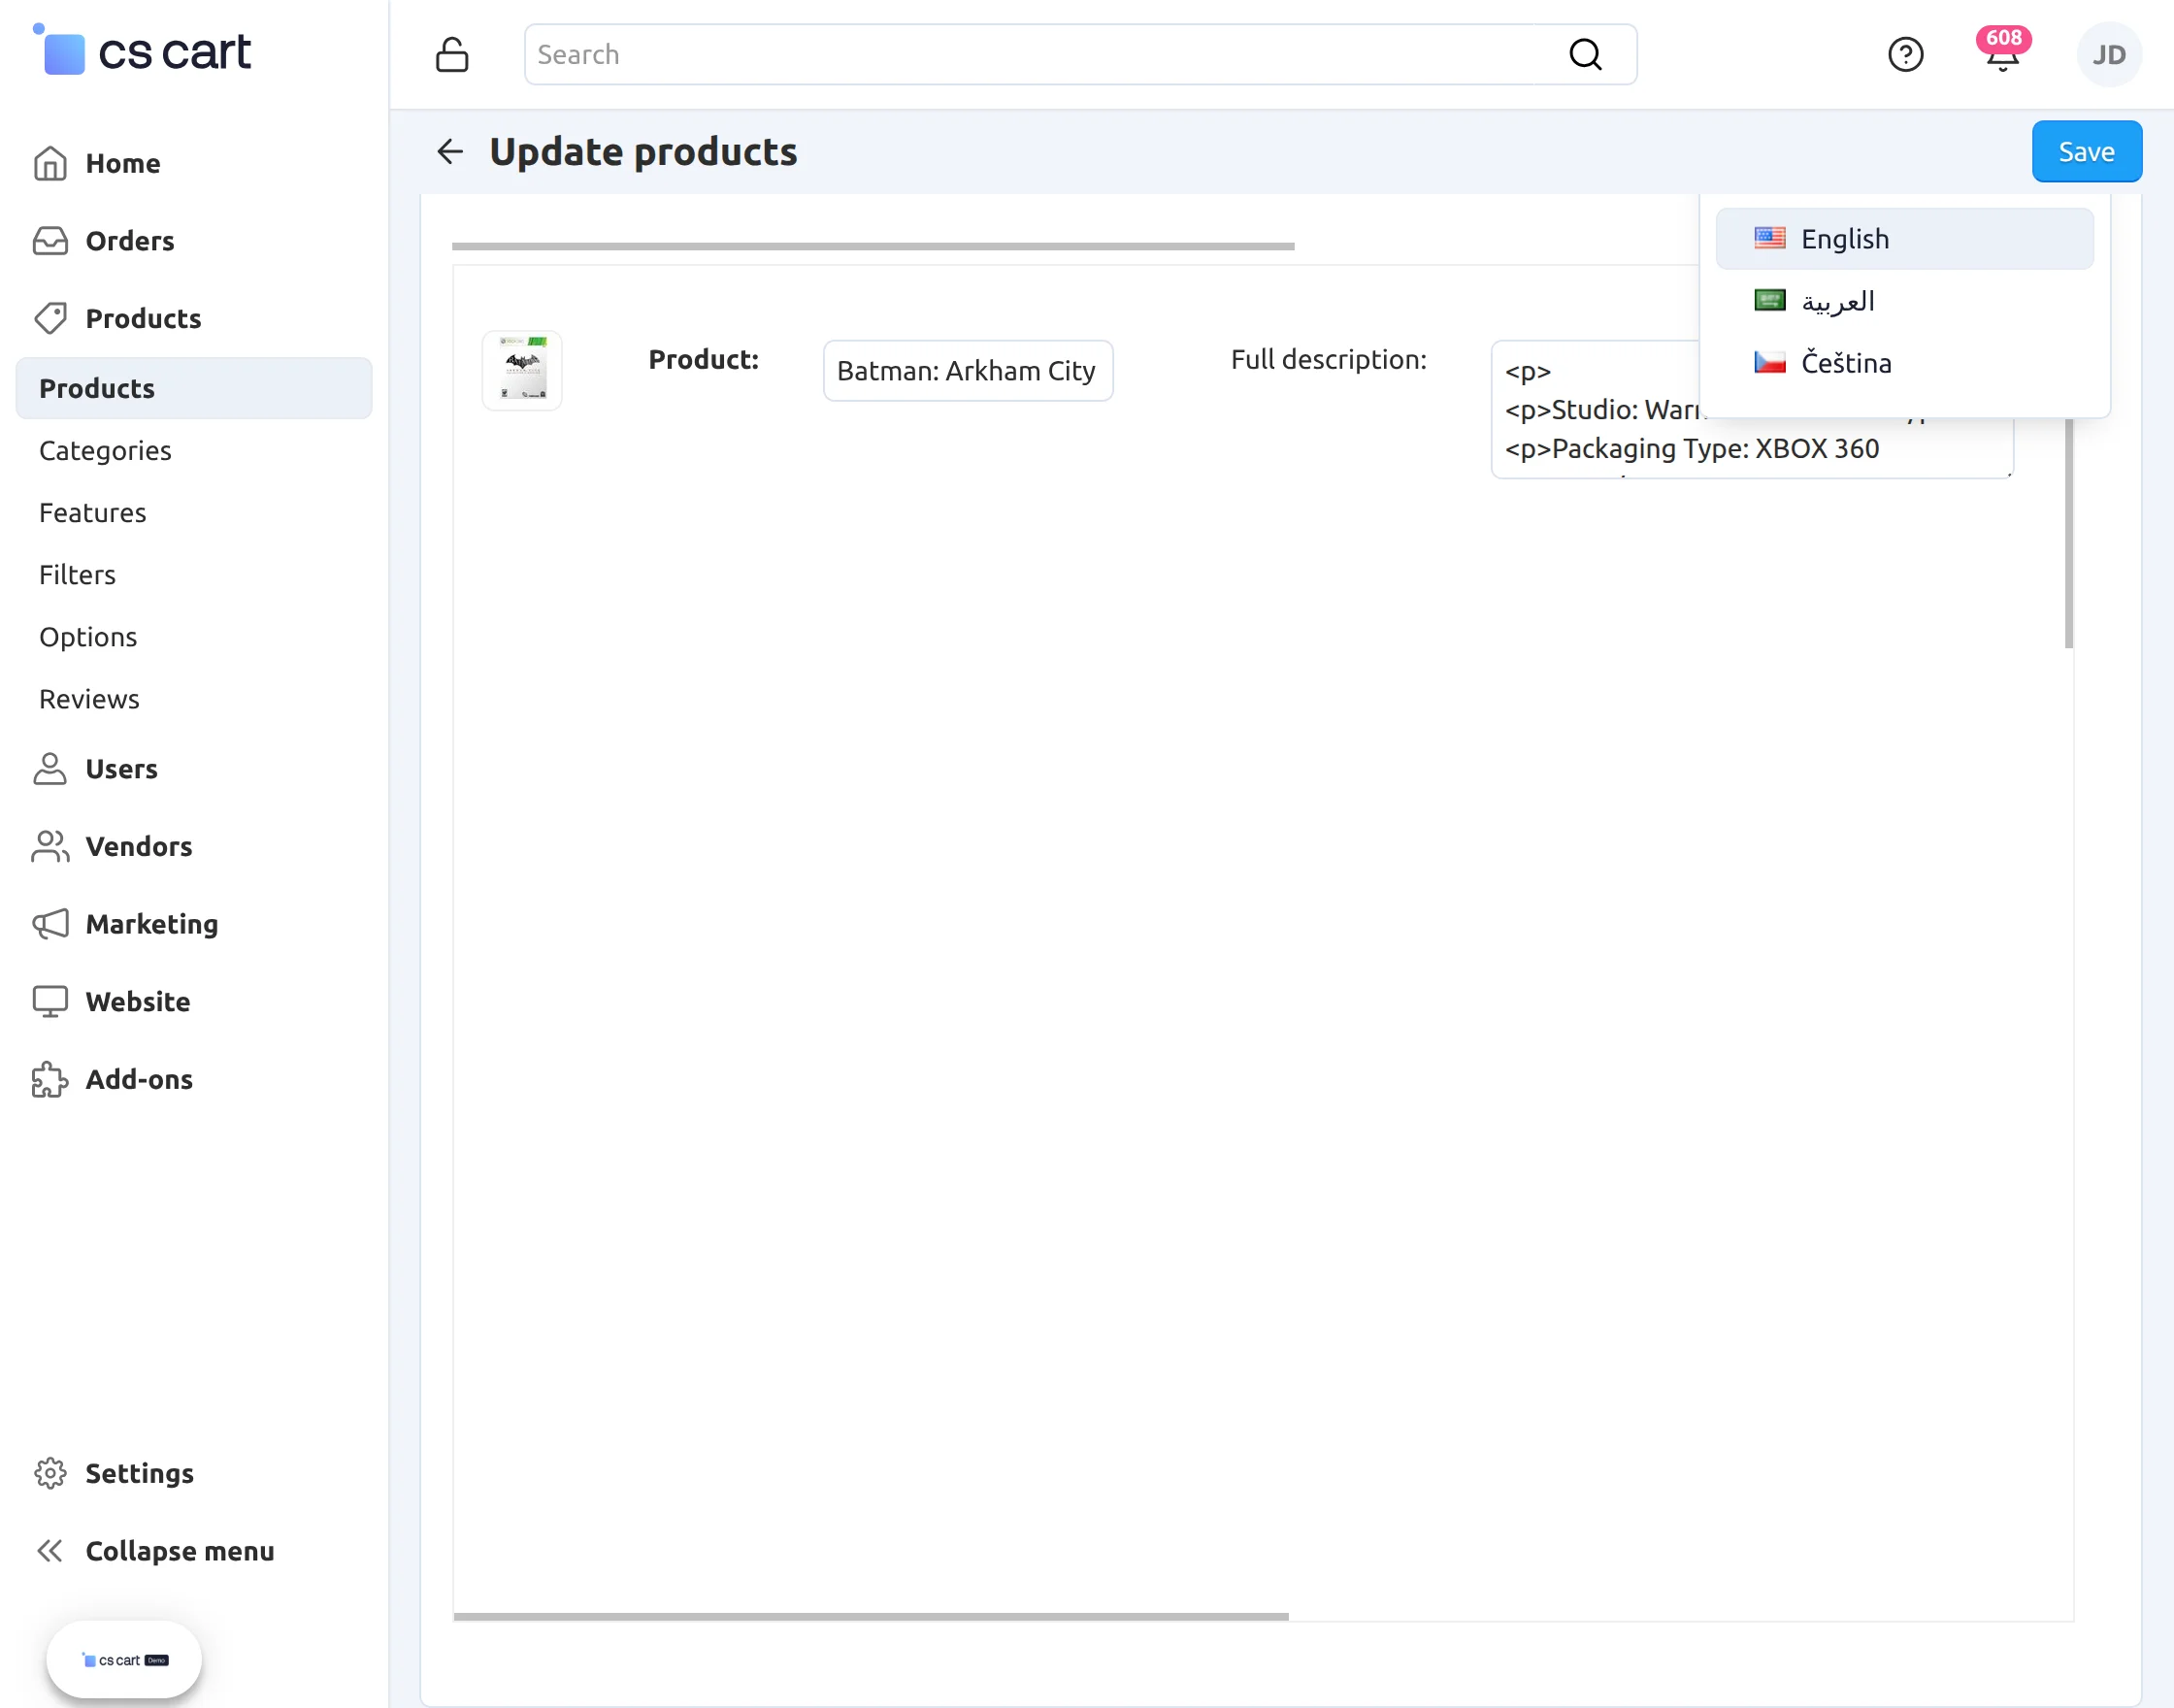Click the Arabic flag icon
2174x1708 pixels.
point(1769,300)
